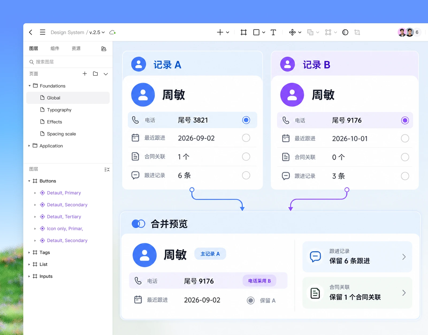Switch to the 图层 tab
The width and height of the screenshot is (428, 335).
coord(34,48)
